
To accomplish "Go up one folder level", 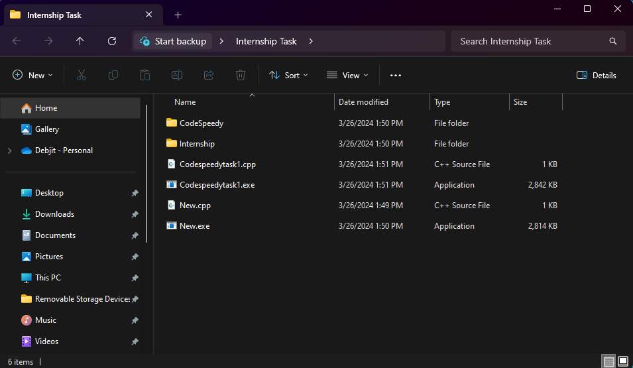I will point(80,41).
